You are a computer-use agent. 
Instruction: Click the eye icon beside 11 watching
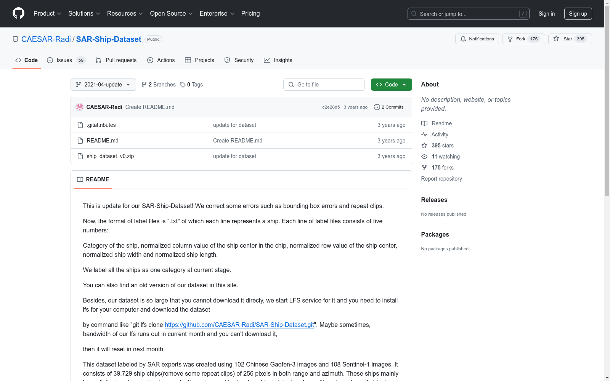pos(424,157)
